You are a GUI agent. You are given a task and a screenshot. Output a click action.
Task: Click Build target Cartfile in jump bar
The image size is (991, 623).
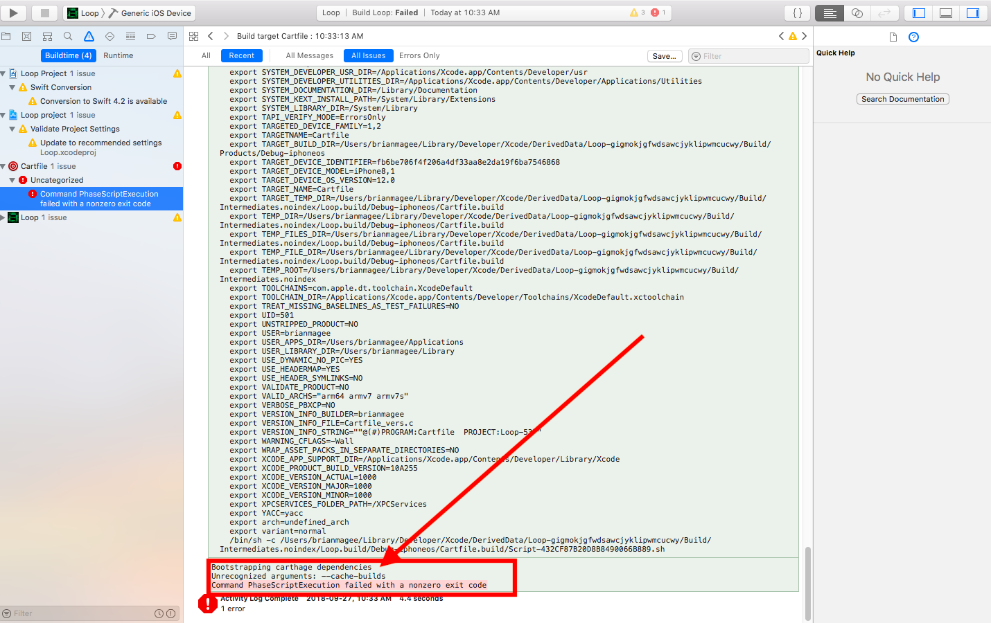(300, 36)
